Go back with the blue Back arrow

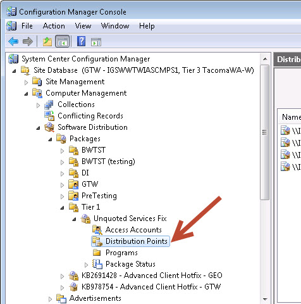(13, 41)
